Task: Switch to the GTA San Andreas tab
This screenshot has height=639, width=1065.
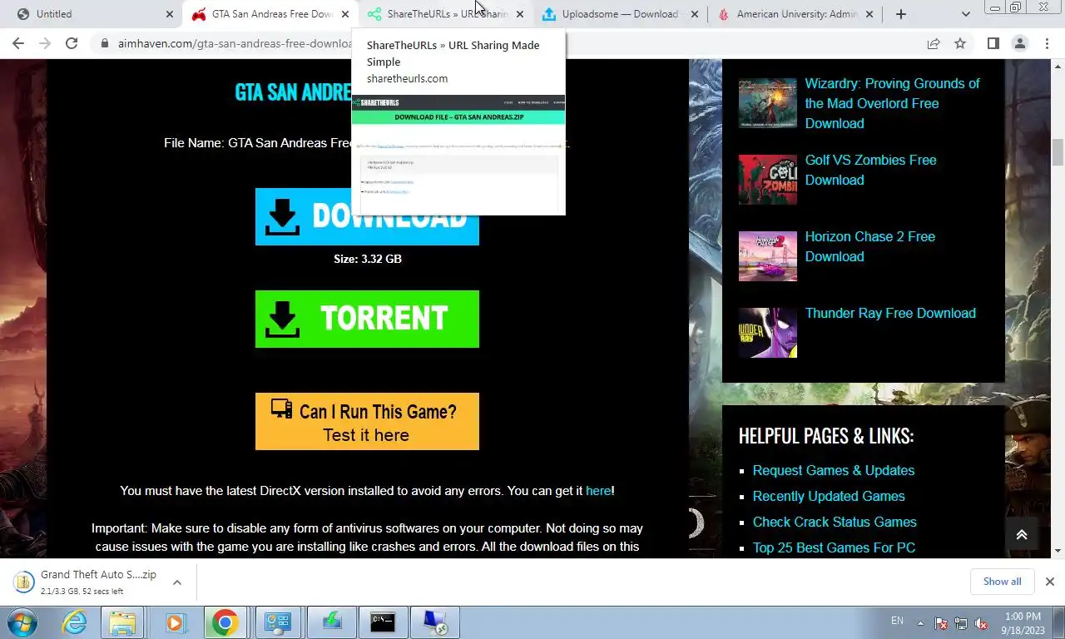Action: tap(270, 14)
